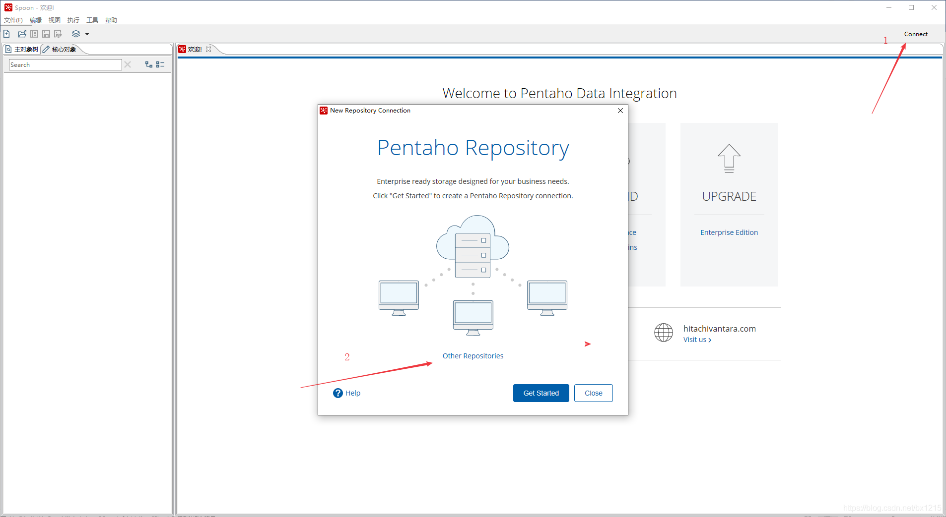Screen dimensions: 946x517
Task: Save the current file via toolbar icon
Action: click(46, 34)
